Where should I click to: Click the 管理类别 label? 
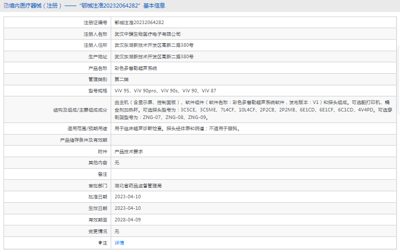point(98,79)
